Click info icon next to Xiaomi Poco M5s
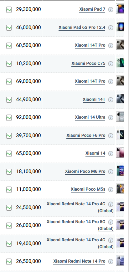129x272 pixels. [x=111, y=190]
